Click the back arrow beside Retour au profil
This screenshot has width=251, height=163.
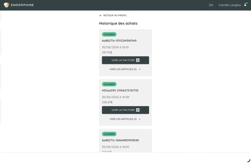click(100, 15)
